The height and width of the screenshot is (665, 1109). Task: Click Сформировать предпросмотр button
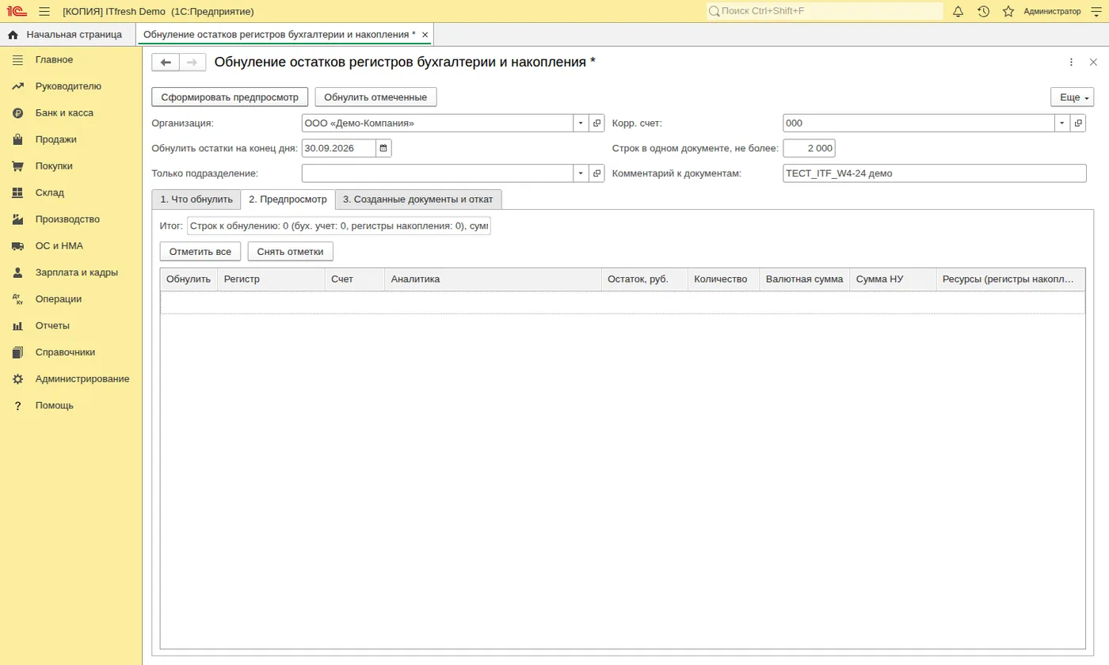(230, 97)
